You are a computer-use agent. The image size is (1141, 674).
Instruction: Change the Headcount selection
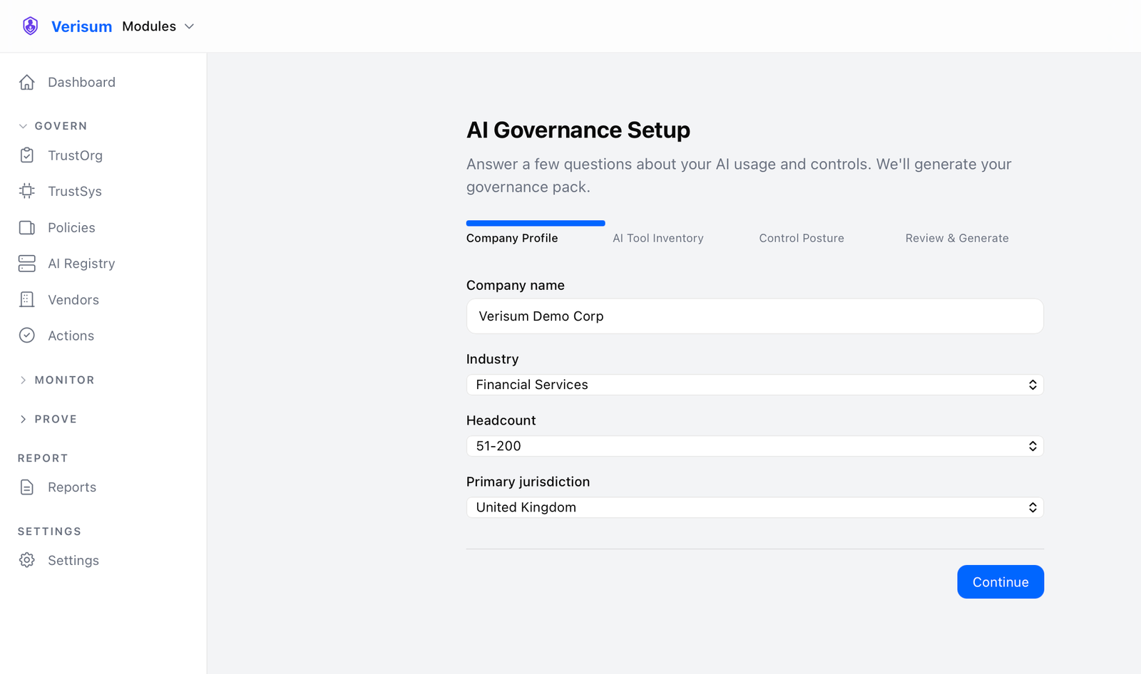[754, 446]
